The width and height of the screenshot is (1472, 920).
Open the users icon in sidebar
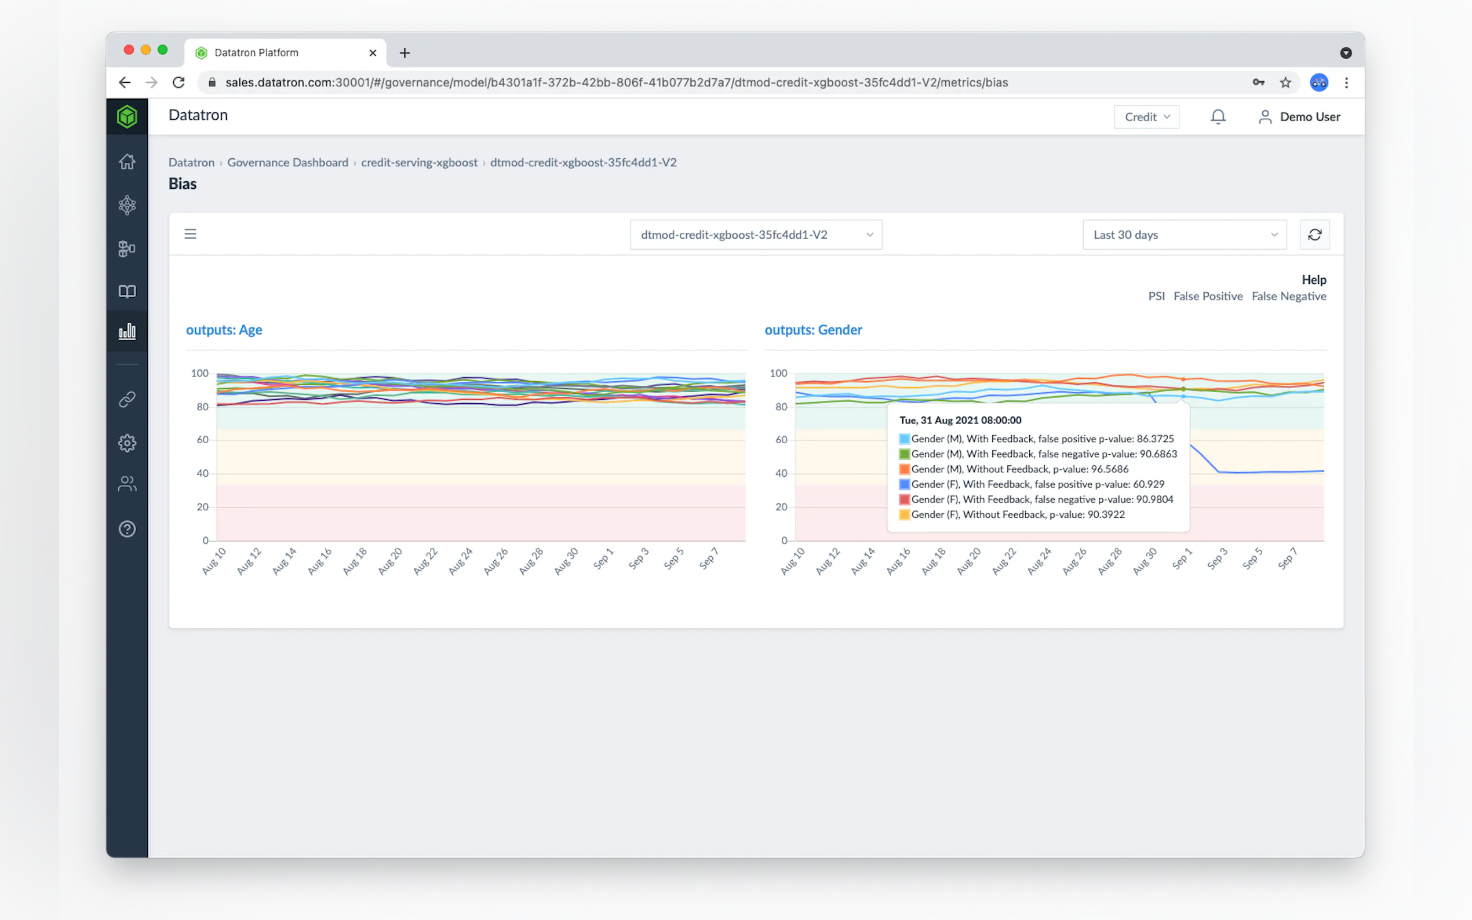(126, 484)
